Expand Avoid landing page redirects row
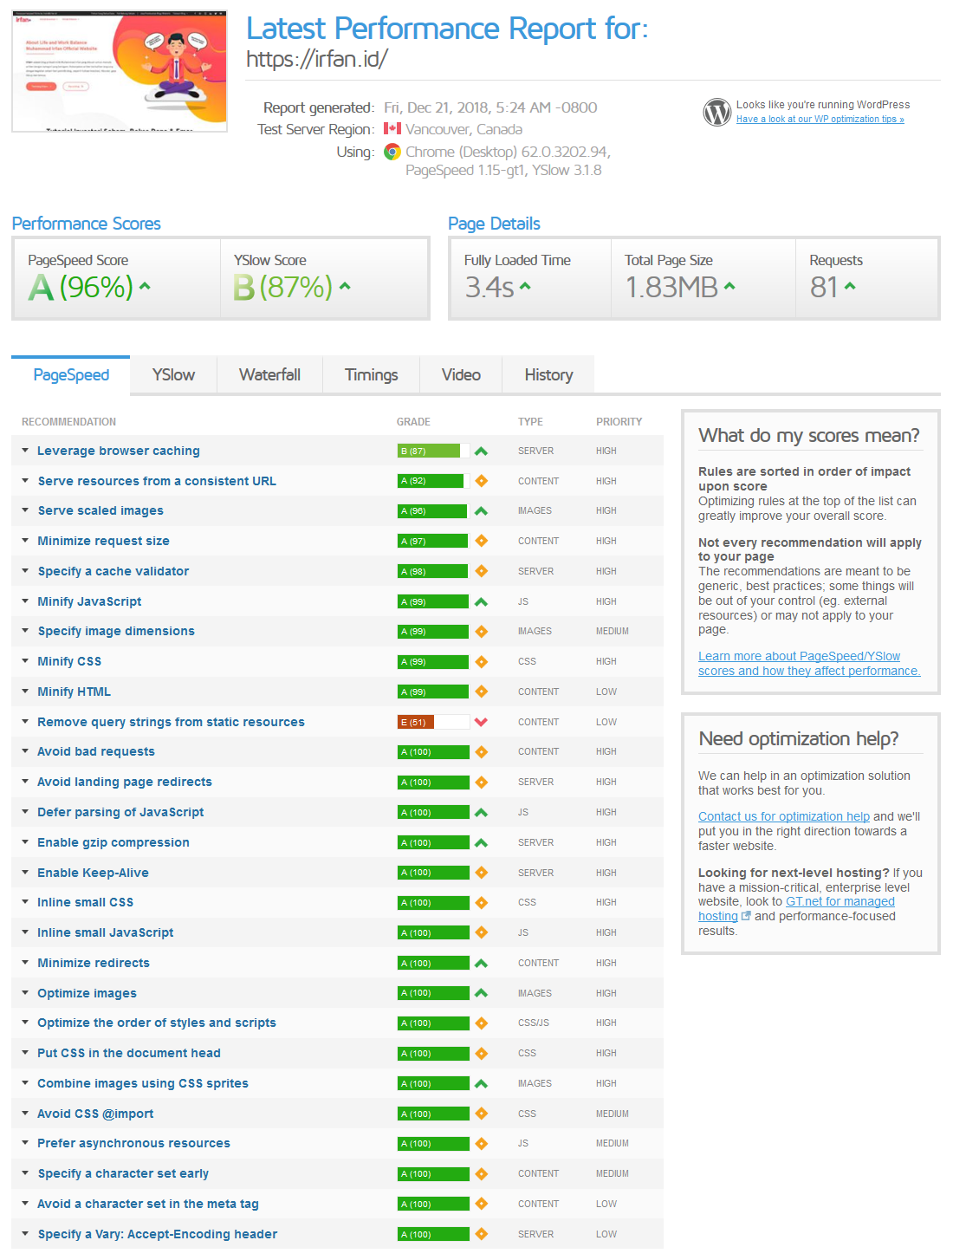The image size is (953, 1260). point(26,782)
